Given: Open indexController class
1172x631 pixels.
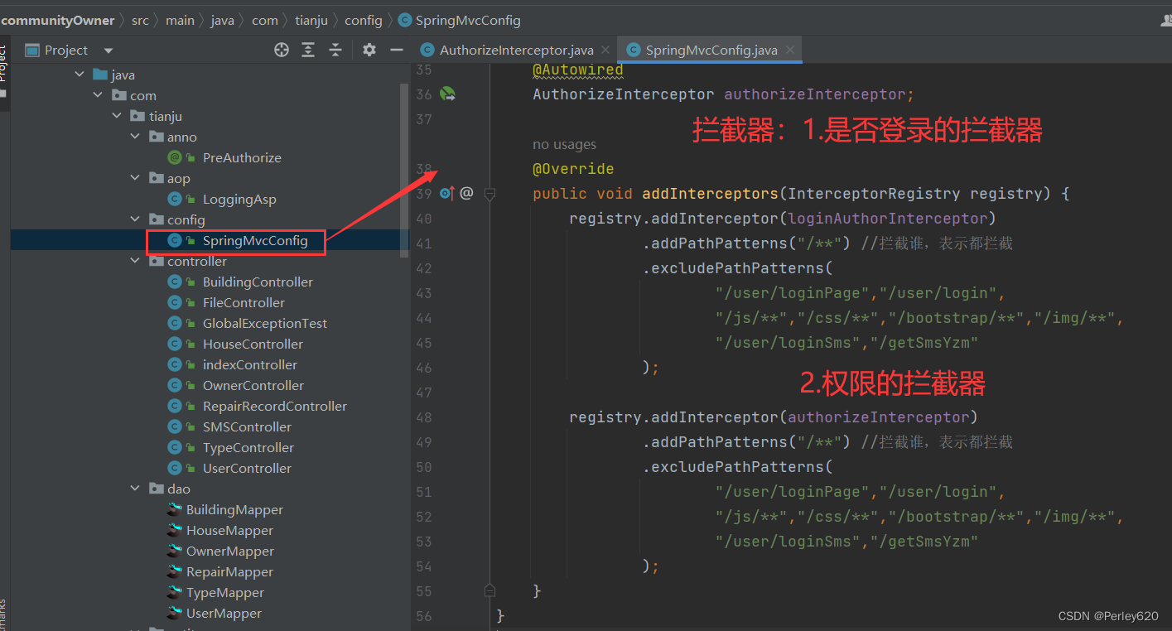Looking at the screenshot, I should tap(250, 364).
